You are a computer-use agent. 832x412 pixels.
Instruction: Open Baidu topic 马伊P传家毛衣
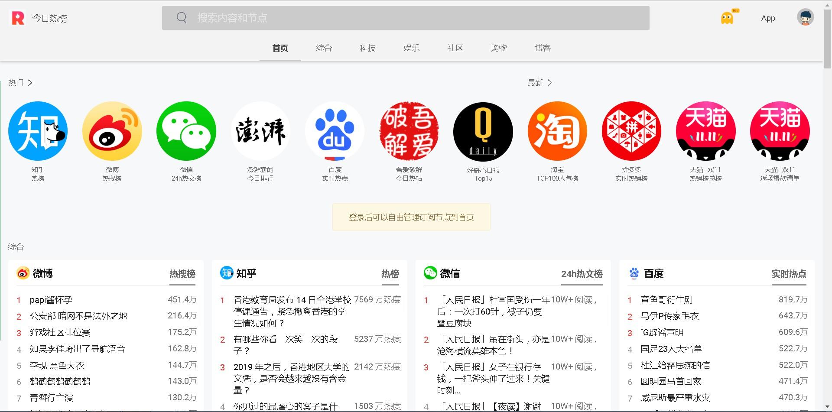coord(669,316)
